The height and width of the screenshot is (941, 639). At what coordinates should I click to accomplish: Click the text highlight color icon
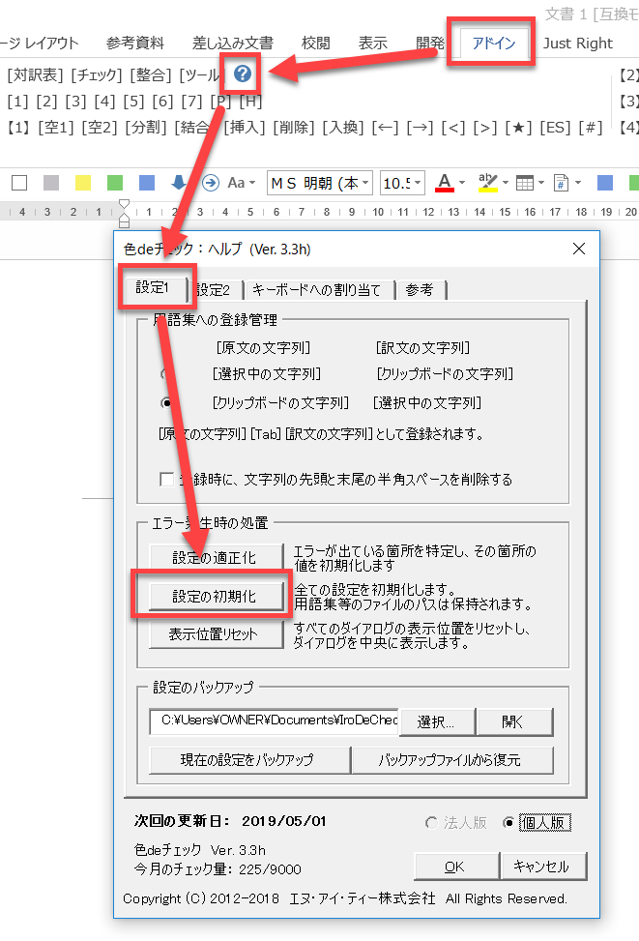click(487, 182)
